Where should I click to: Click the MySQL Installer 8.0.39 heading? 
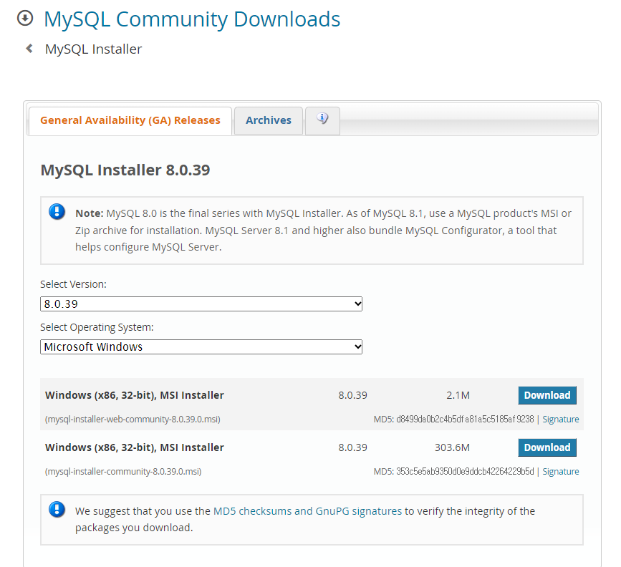coord(125,170)
